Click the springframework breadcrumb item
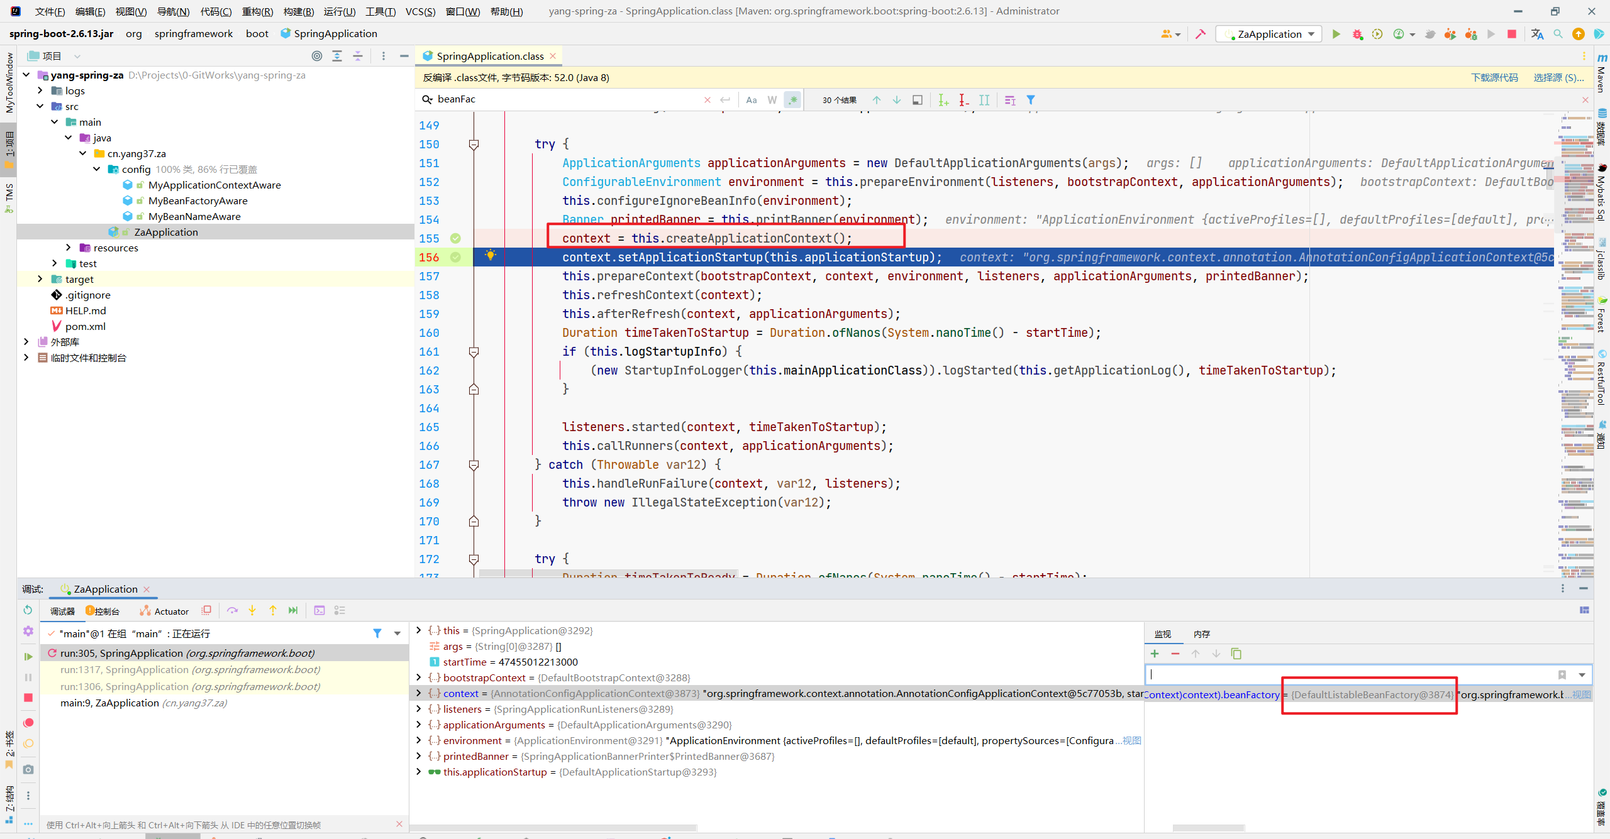1610x839 pixels. tap(194, 34)
